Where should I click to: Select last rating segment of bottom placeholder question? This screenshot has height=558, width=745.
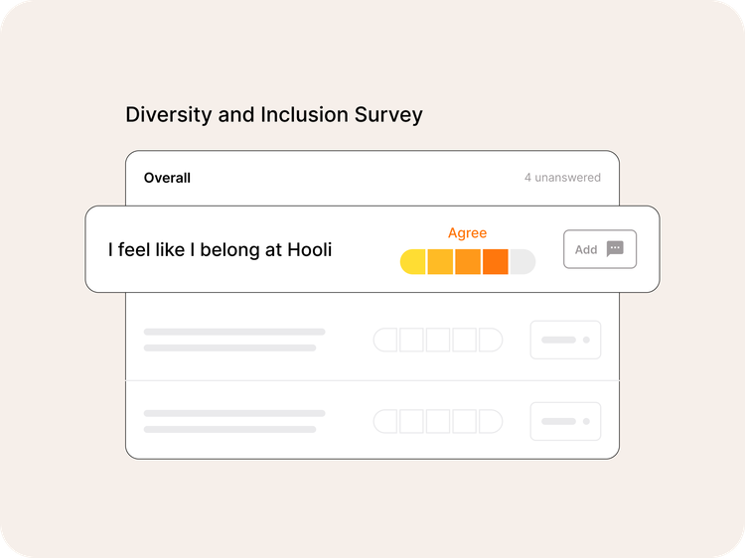tap(491, 422)
